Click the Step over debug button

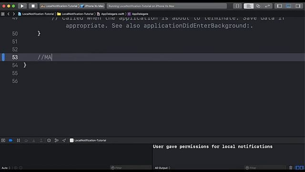[x=26, y=140]
